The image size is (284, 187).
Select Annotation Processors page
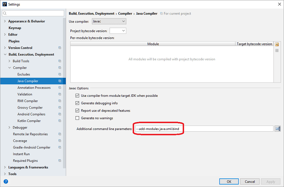point(34,87)
